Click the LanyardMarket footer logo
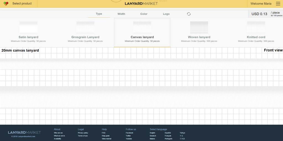This screenshot has width=283, height=141. point(24,132)
